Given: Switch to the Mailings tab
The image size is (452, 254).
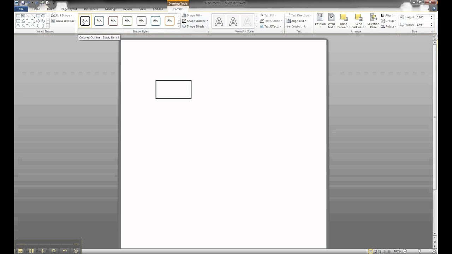Looking at the screenshot, I should [x=111, y=9].
